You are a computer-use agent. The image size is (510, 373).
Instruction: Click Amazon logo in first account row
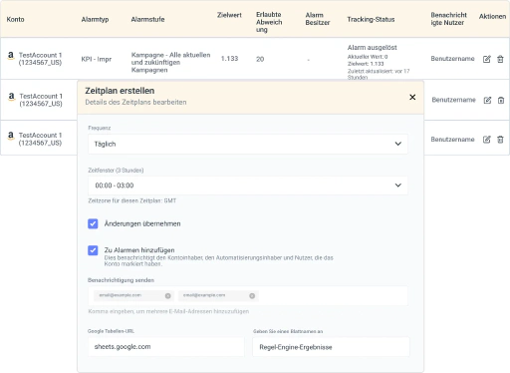tap(11, 55)
